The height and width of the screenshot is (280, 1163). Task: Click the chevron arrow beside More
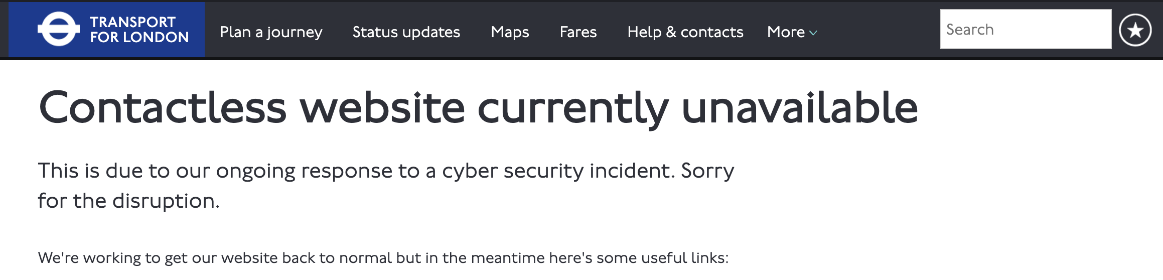[813, 33]
